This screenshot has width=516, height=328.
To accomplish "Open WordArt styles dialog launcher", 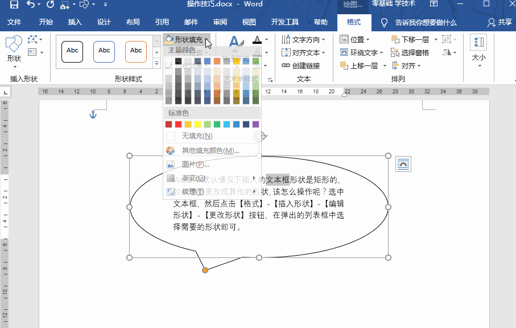I will (270, 80).
